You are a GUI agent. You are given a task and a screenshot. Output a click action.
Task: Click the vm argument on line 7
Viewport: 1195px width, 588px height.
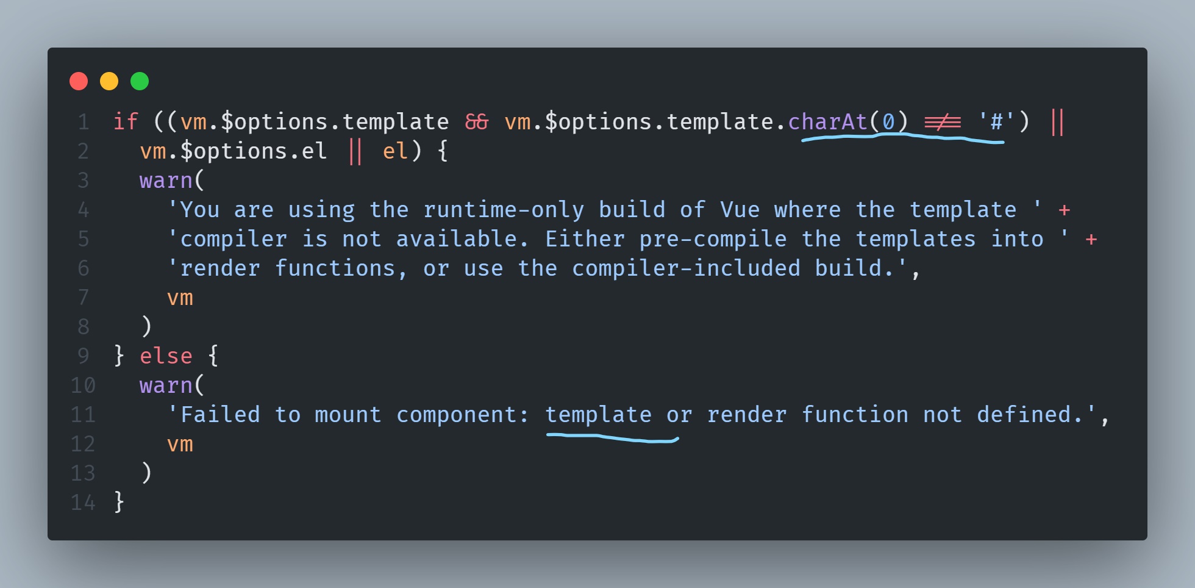180,298
